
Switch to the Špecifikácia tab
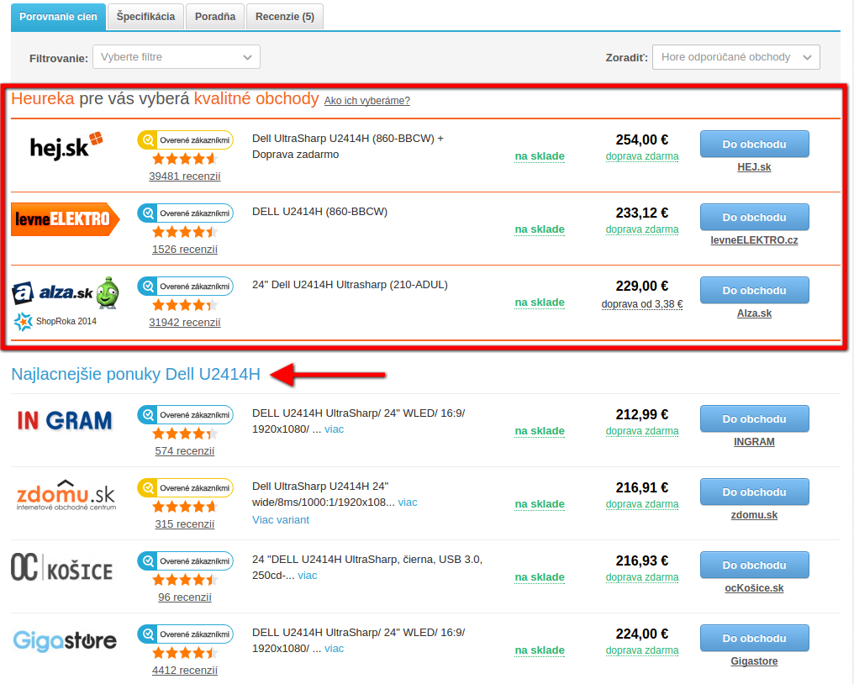click(145, 17)
